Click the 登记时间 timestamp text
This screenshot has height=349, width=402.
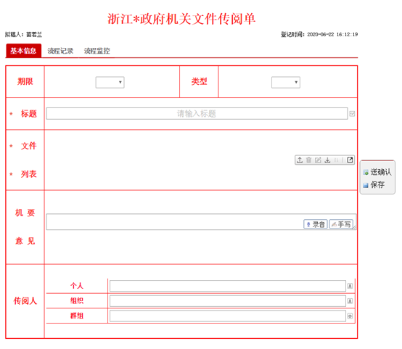[319, 34]
